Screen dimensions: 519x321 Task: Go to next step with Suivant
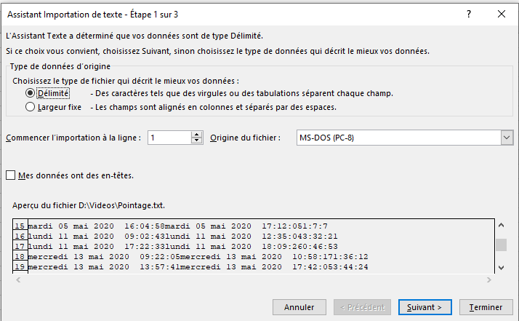pos(425,307)
